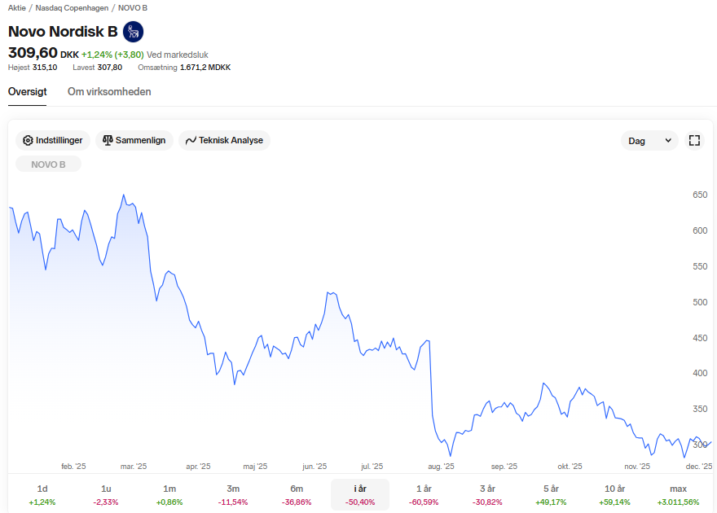Click the Novo Nordisk company logo icon
The height and width of the screenshot is (513, 717).
pyautogui.click(x=133, y=32)
